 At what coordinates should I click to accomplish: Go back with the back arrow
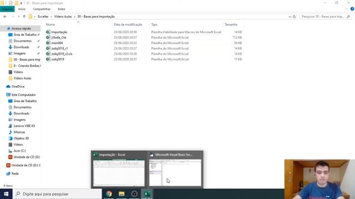click(5, 17)
